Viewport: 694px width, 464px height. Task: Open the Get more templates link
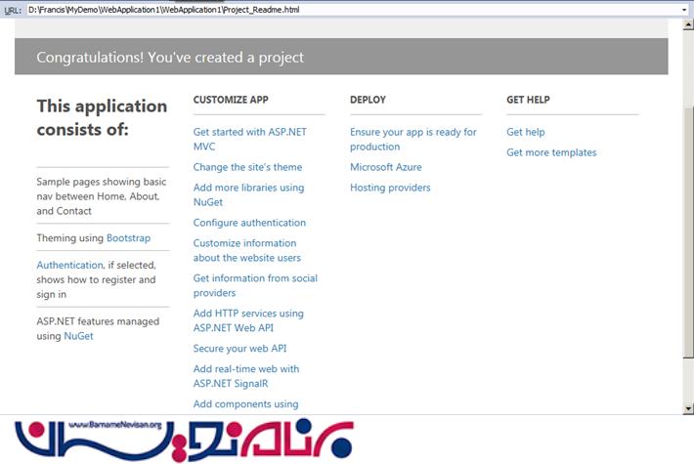point(551,152)
